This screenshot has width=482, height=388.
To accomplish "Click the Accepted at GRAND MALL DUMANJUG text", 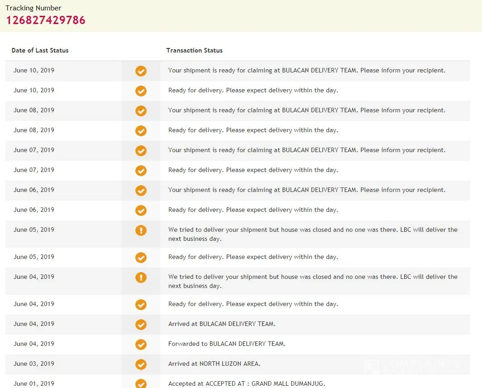I will tap(247, 383).
